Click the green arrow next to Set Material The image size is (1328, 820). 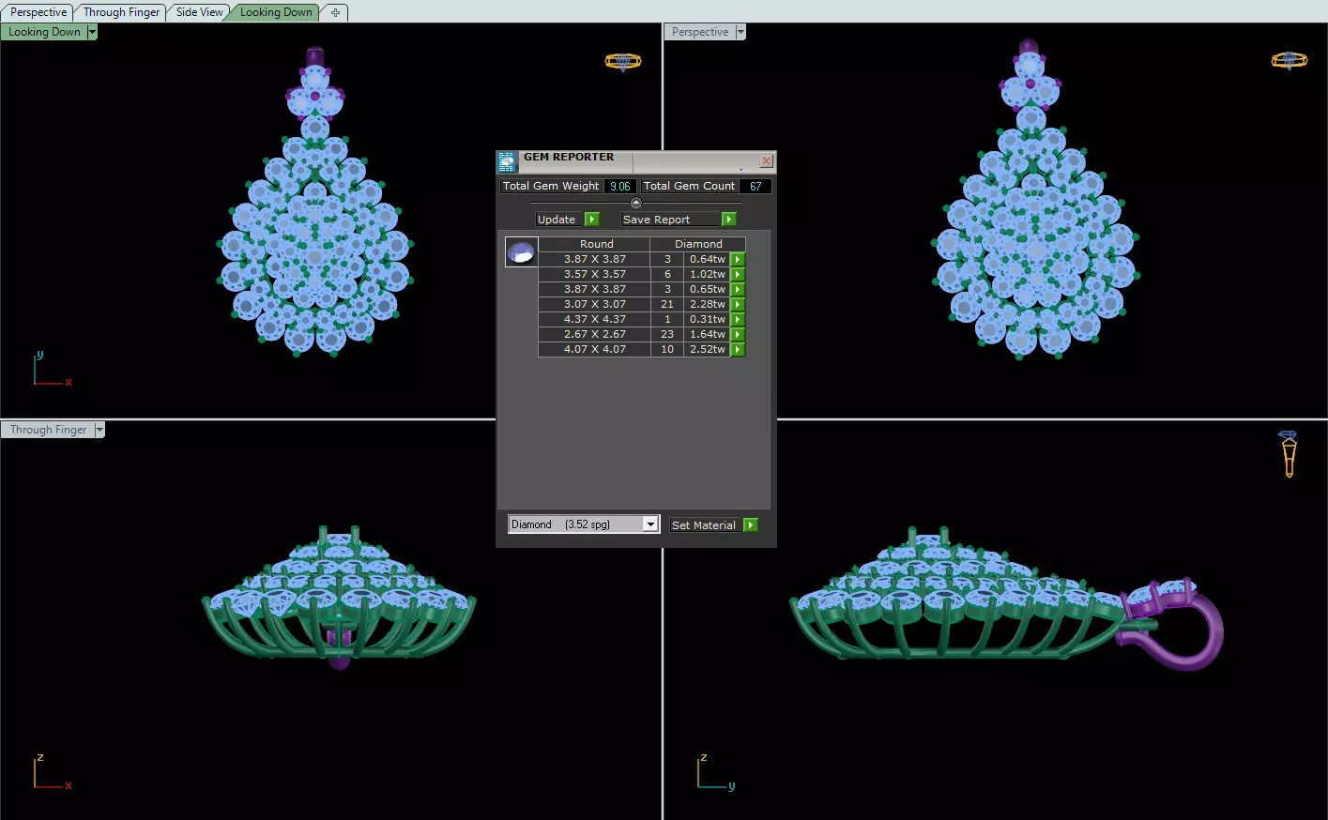tap(751, 525)
